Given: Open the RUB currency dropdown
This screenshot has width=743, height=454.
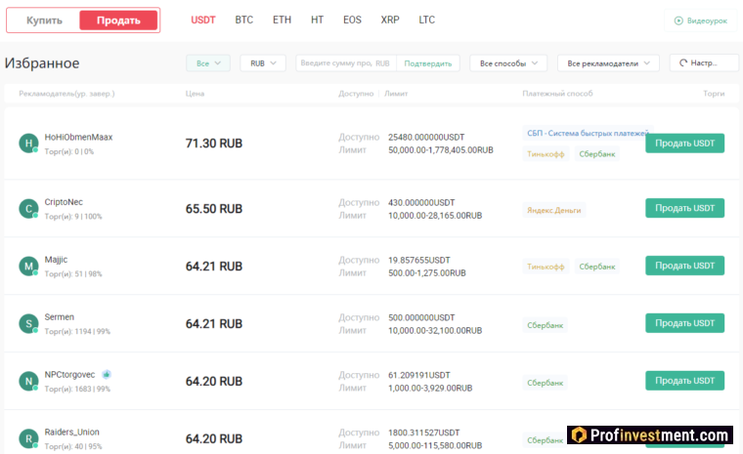Looking at the screenshot, I should point(263,62).
